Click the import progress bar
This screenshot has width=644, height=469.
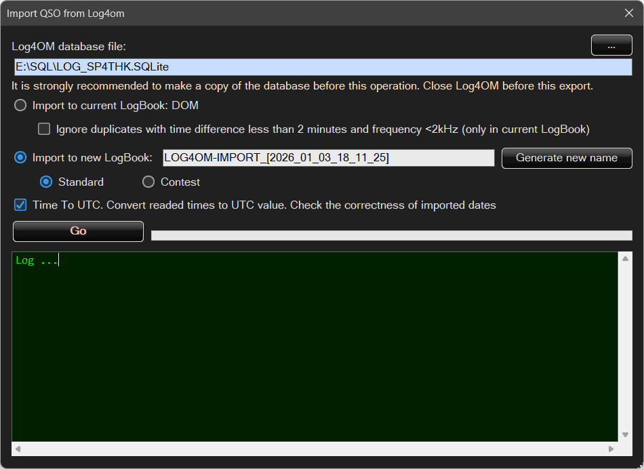click(x=391, y=235)
